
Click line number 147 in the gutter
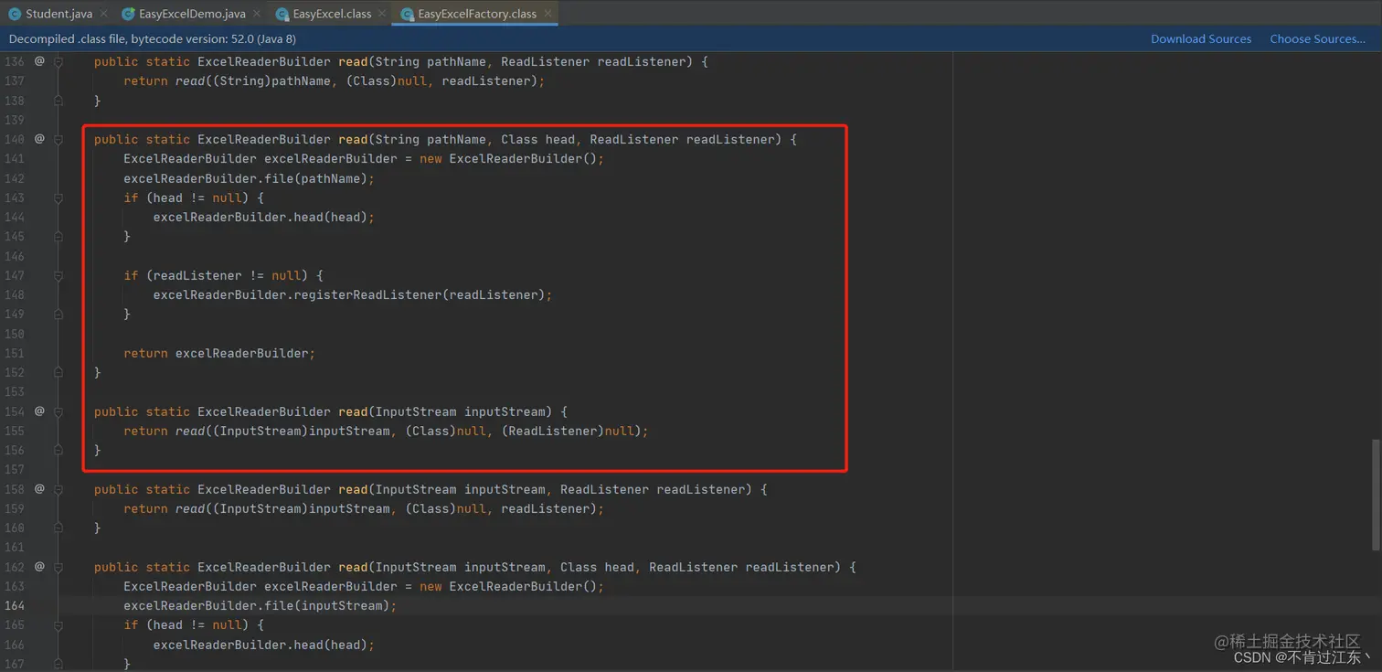(14, 275)
